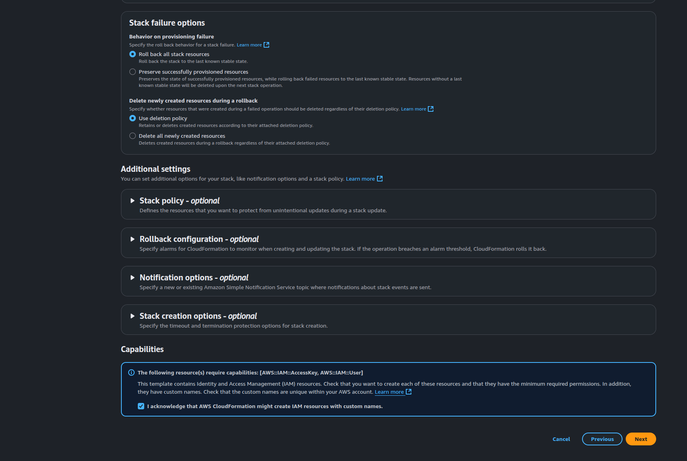
Task: Click external link icon beside deletion policy Learn more
Action: click(431, 109)
